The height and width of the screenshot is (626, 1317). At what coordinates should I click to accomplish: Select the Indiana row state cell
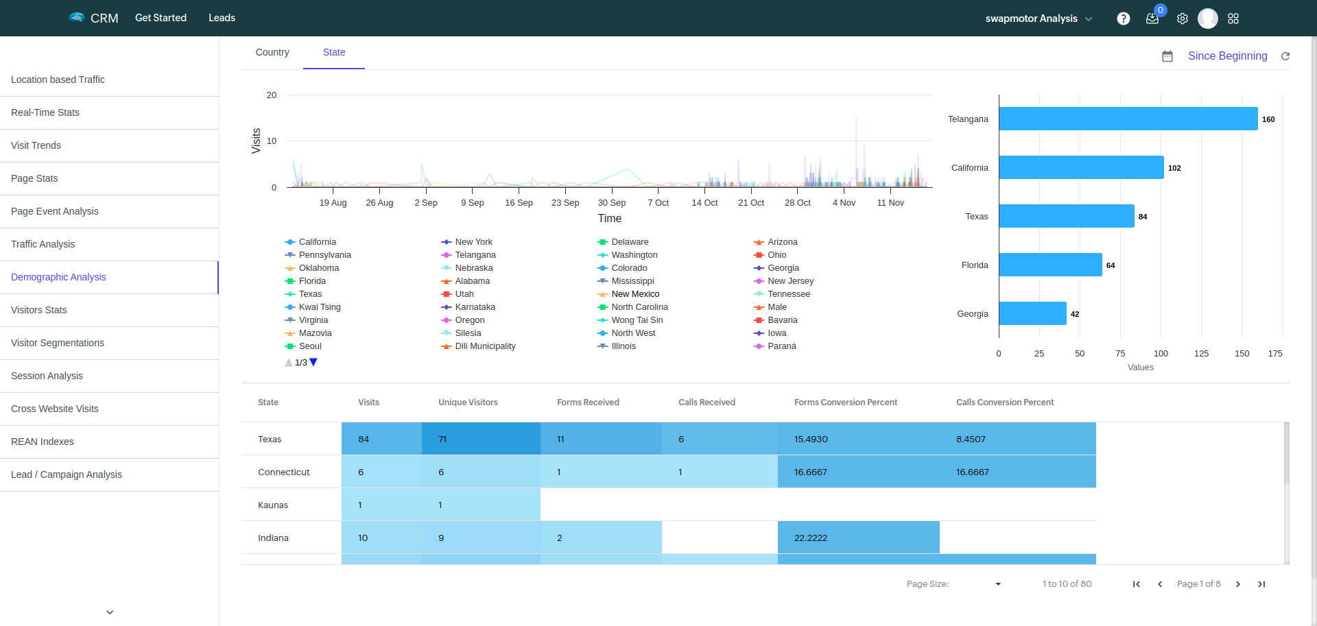click(292, 538)
